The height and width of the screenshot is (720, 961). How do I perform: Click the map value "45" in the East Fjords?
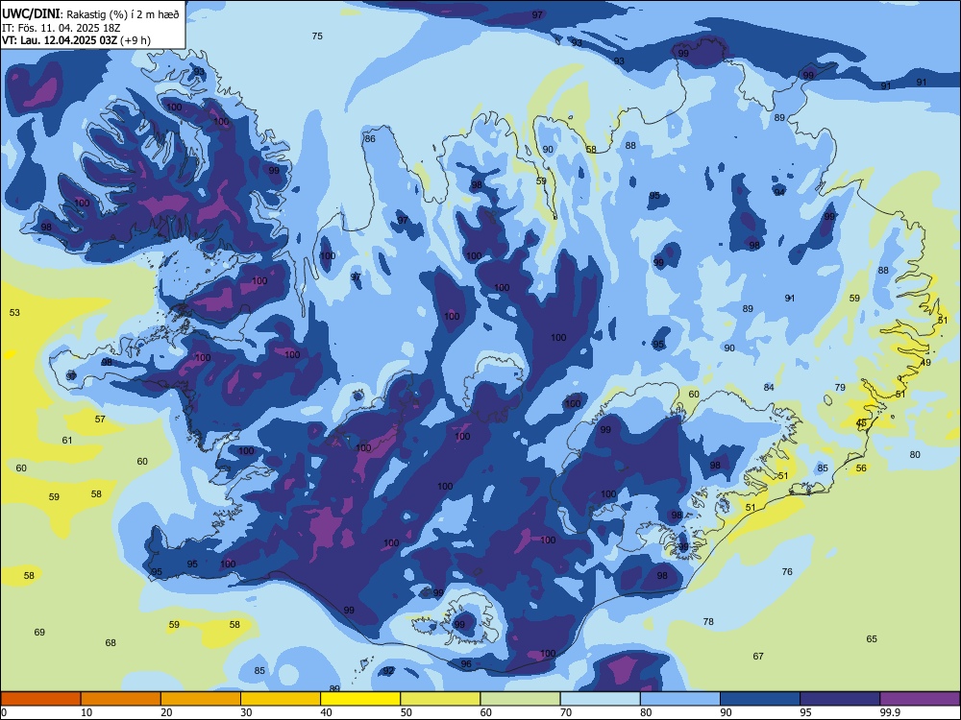pos(861,423)
